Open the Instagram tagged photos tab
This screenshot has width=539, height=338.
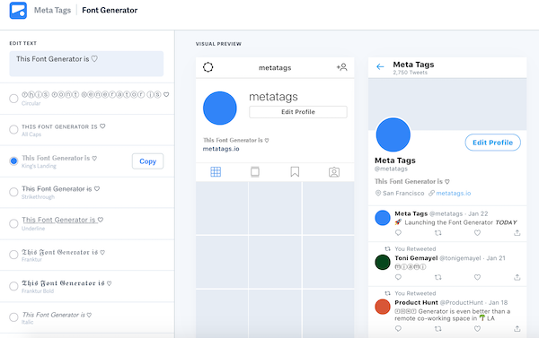tap(334, 172)
